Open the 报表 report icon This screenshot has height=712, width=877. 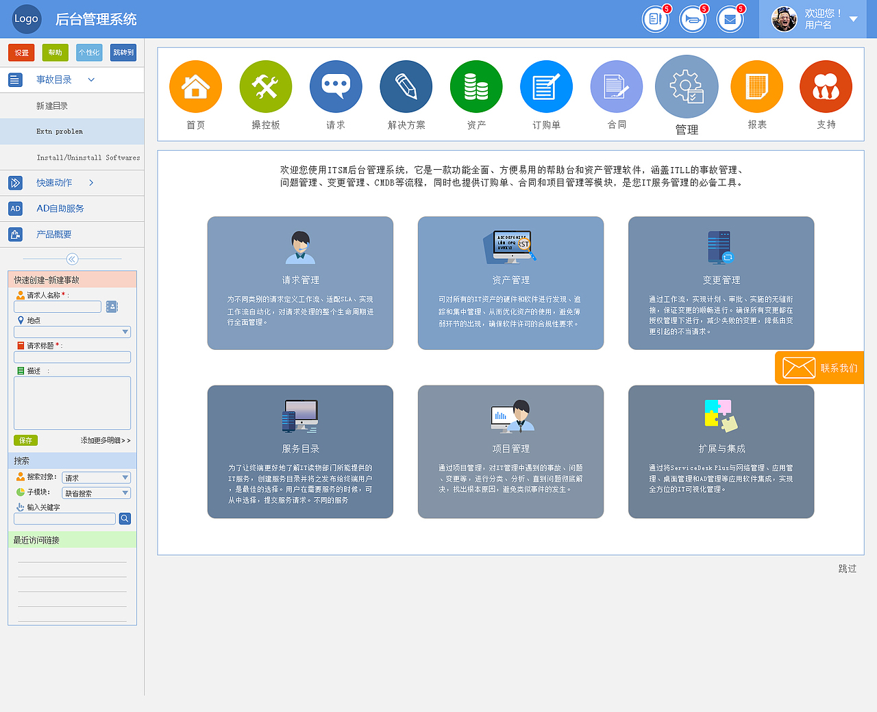757,87
